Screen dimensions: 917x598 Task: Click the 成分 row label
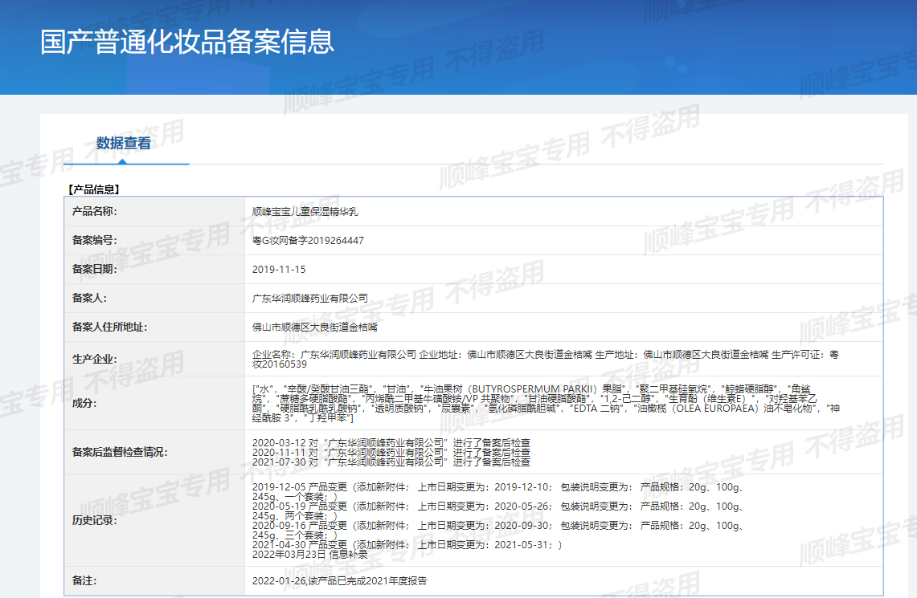point(84,403)
